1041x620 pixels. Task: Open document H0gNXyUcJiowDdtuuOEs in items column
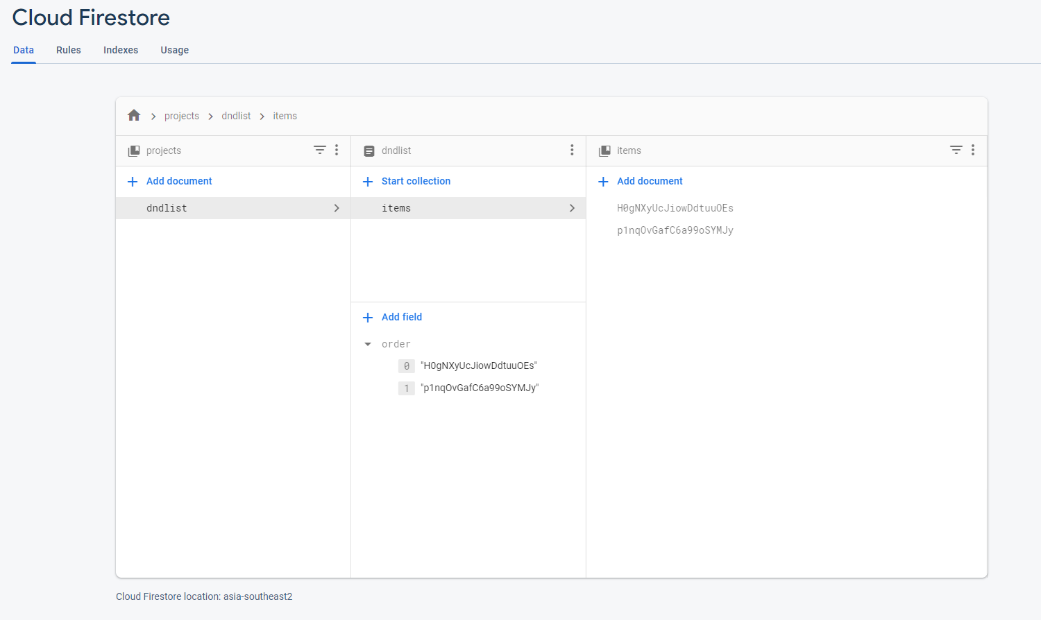[675, 208]
